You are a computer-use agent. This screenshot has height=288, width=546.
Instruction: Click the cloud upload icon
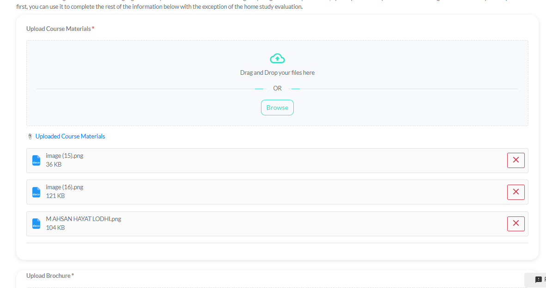click(x=277, y=58)
